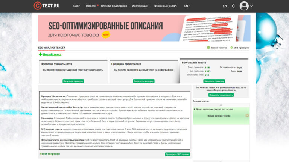The height and width of the screenshot is (162, 289).
Task: Click the orange icon on Новая версия текста
Action: [247, 115]
